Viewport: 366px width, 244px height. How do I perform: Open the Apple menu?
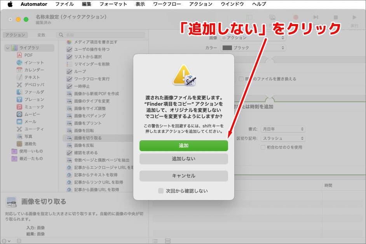(10, 4)
